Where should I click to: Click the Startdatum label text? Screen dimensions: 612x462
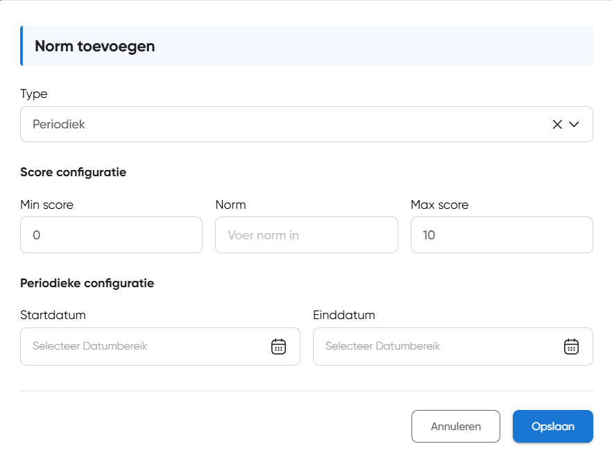pos(53,315)
